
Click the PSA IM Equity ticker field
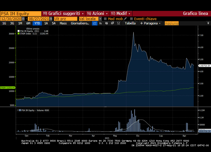pos(21,13)
